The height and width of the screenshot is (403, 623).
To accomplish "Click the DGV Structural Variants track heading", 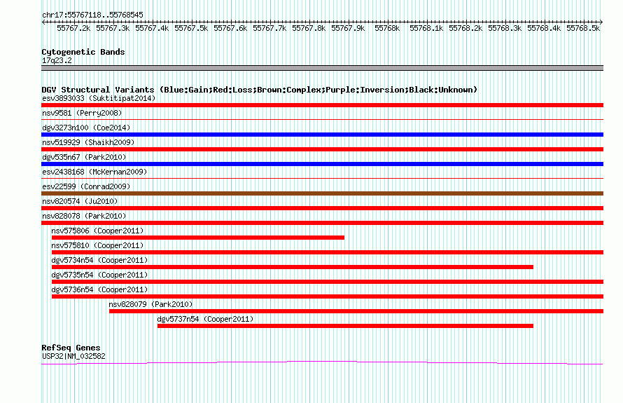I will [x=259, y=90].
